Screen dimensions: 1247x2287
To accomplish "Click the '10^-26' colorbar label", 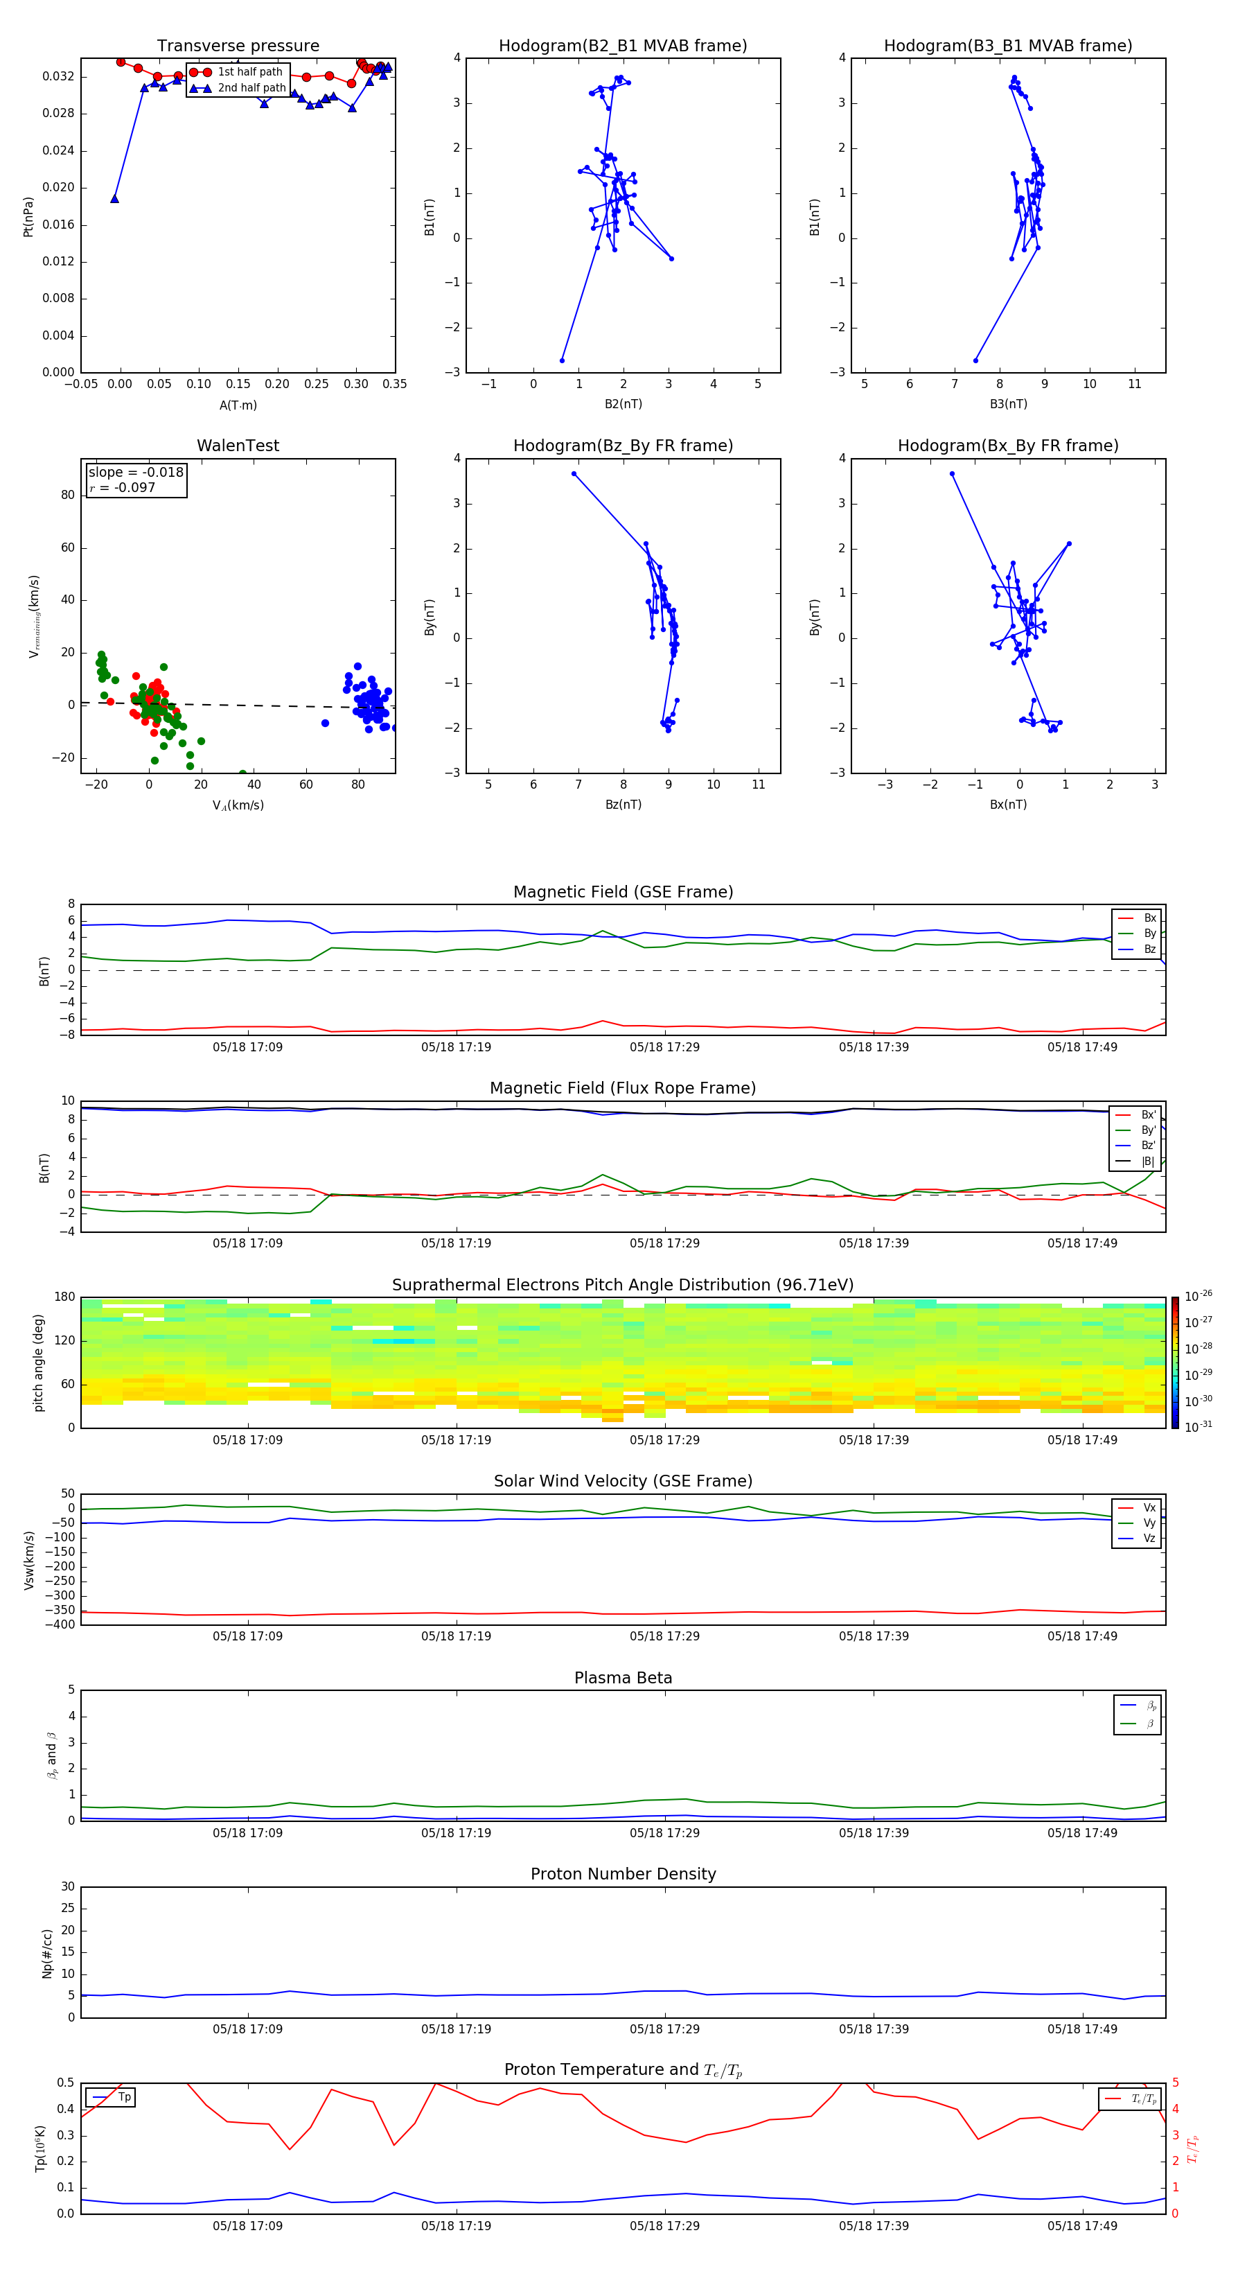I will coord(1199,1295).
